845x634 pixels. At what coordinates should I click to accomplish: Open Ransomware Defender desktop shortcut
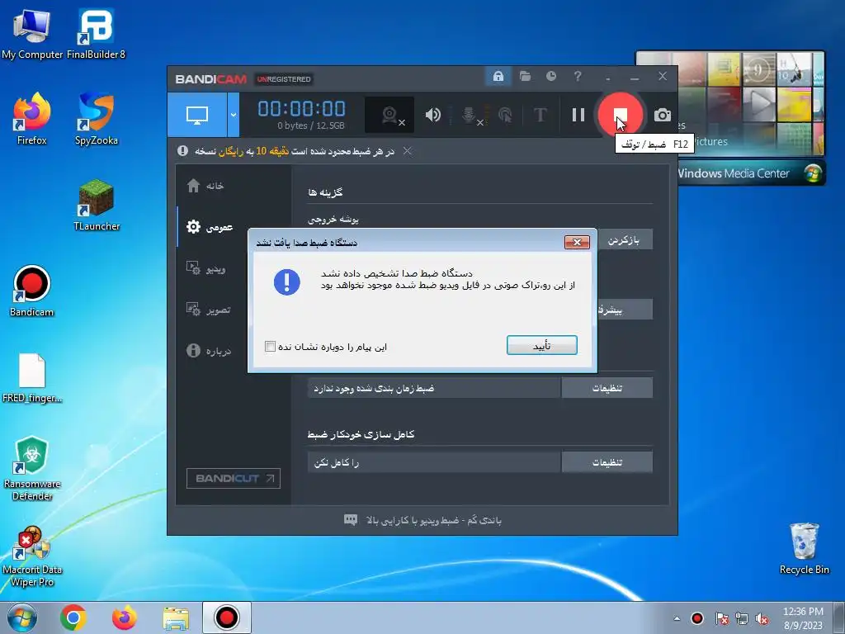[32, 468]
